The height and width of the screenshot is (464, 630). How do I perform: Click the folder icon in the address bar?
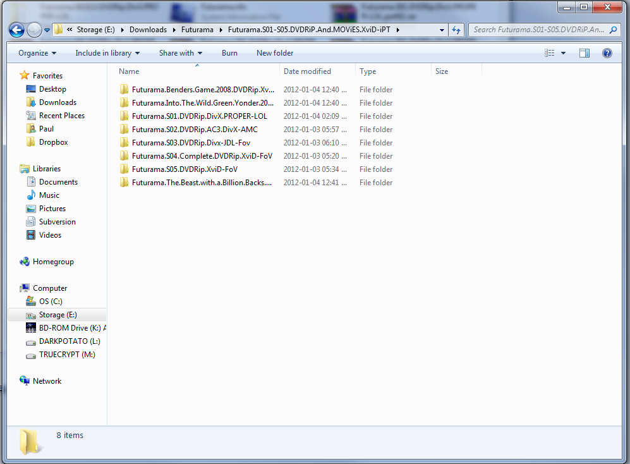pos(59,29)
